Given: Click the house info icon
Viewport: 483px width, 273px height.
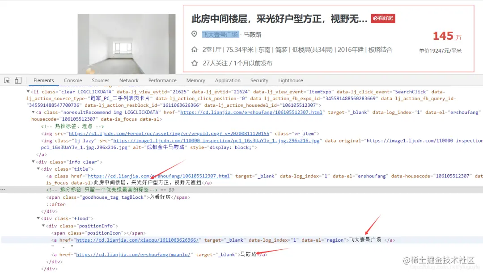Looking at the screenshot, I should point(195,50).
